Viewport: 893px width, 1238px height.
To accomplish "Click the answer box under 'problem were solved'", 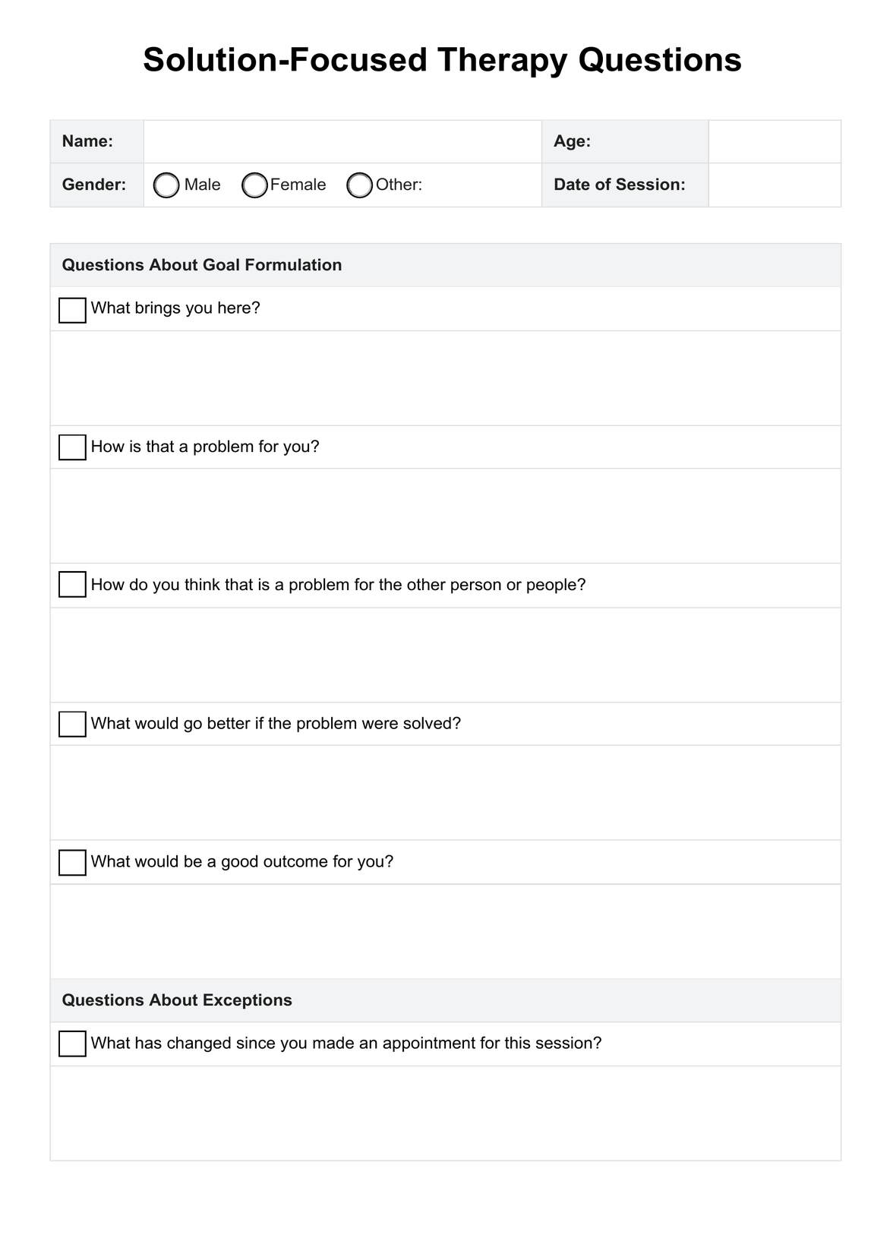I will pyautogui.click(x=445, y=792).
